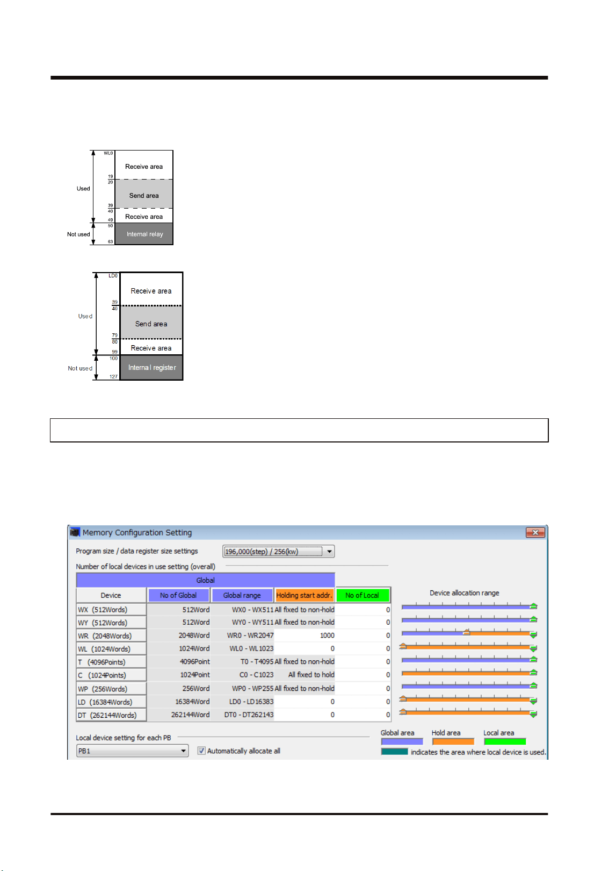Click the LD device allocation range slider
616x871 pixels.
(x=468, y=699)
